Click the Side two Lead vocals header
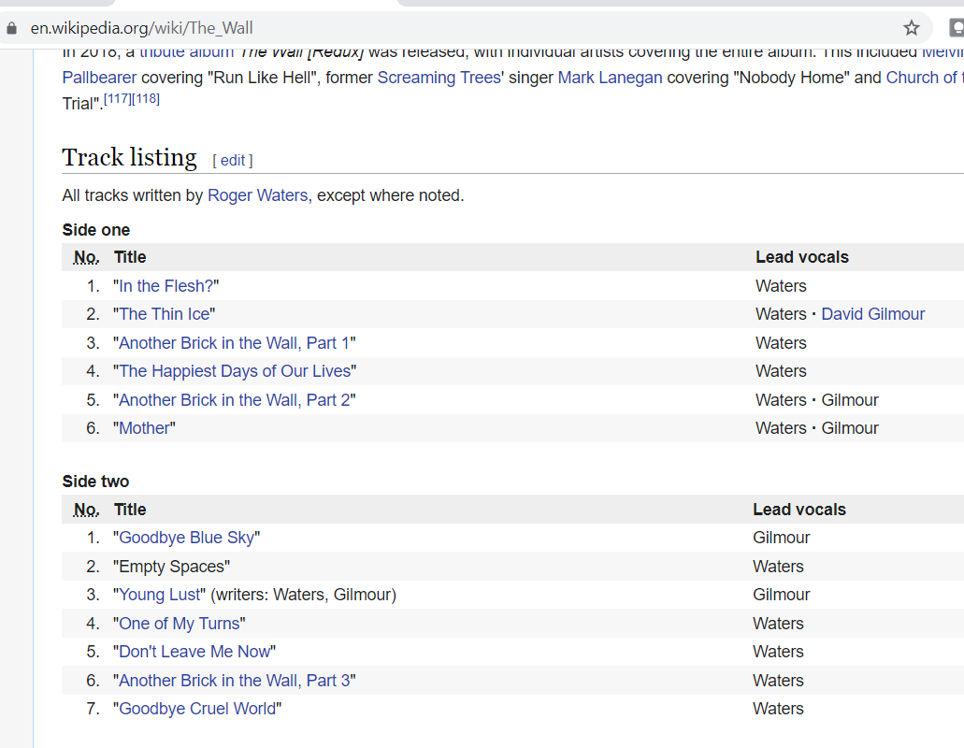This screenshot has width=964, height=748. tap(799, 510)
